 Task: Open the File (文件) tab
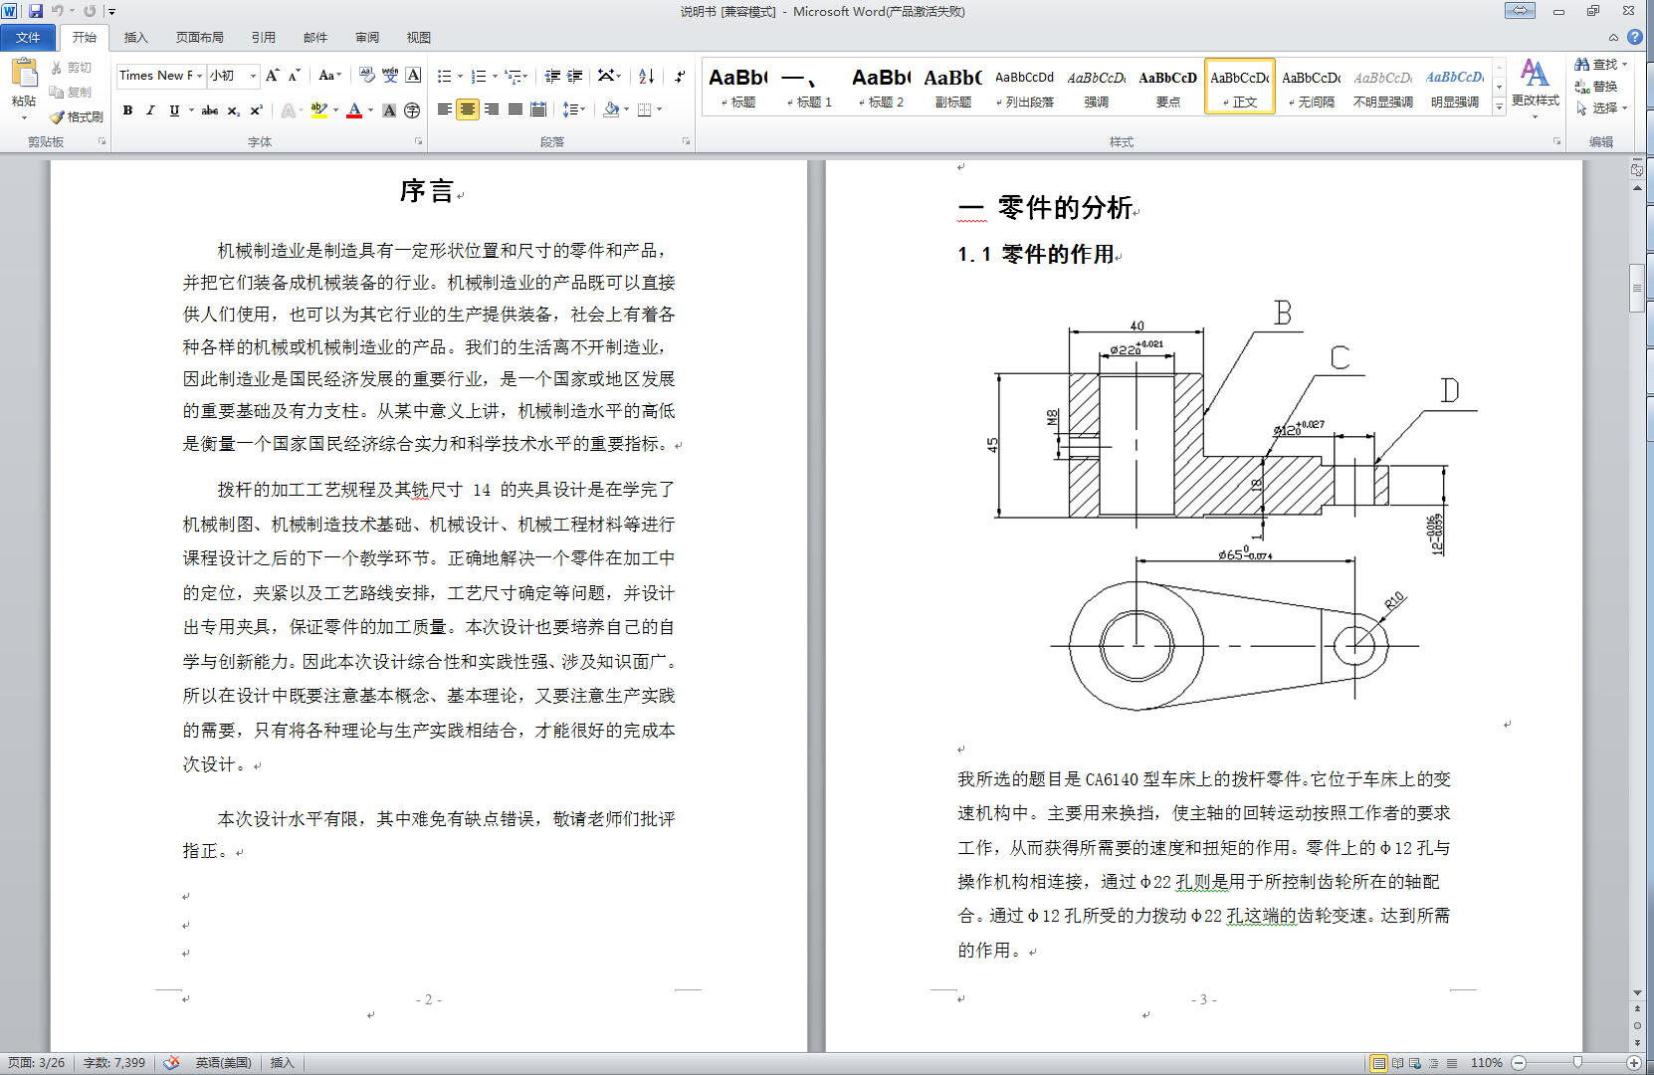point(28,38)
